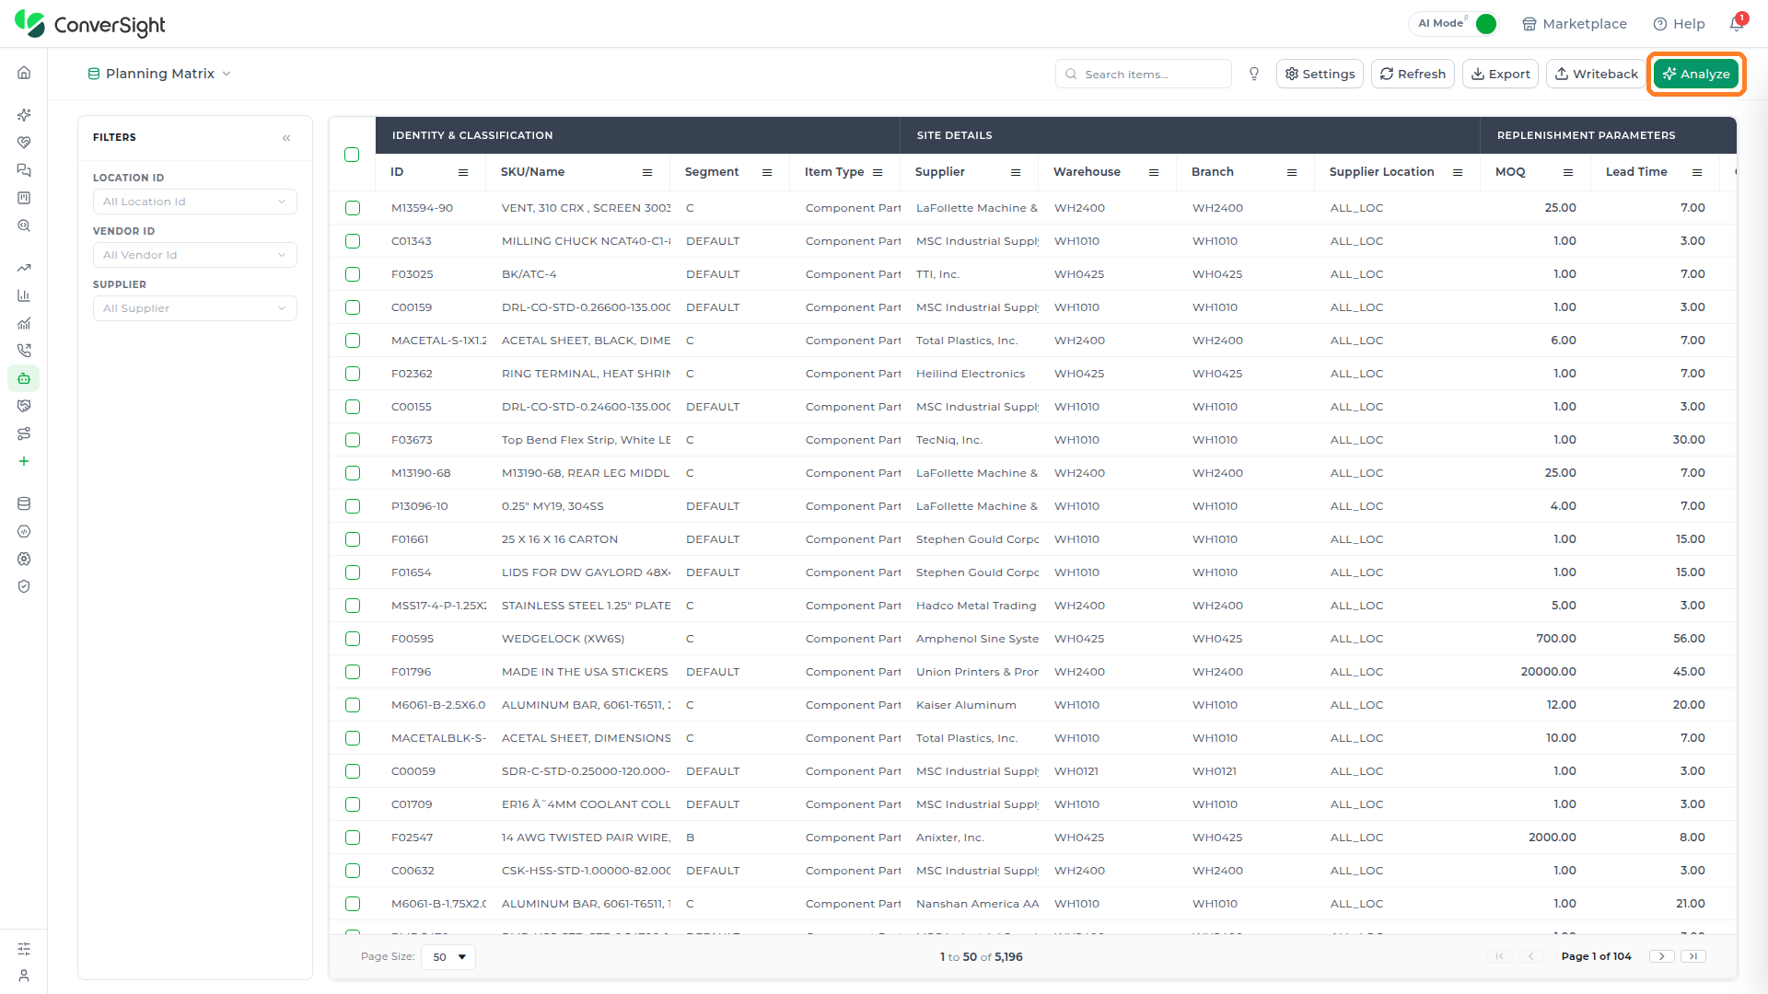Screen dimensions: 1768x994
Task: Select the row checkbox for F03025
Action: coord(353,274)
